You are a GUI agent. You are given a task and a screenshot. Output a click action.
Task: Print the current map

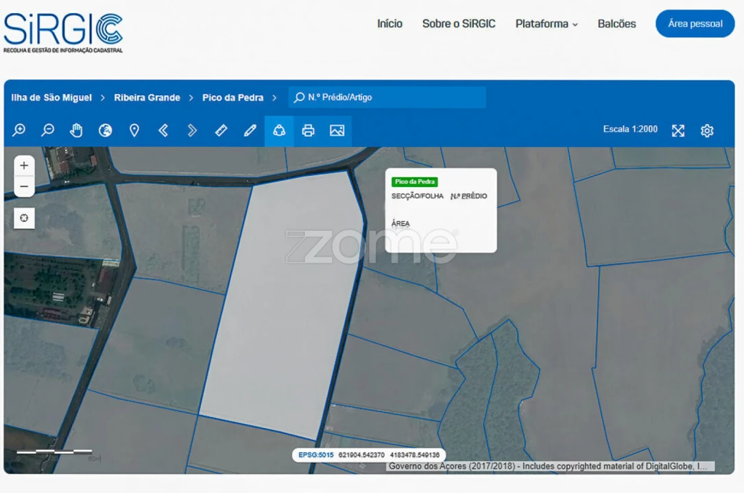pyautogui.click(x=309, y=130)
